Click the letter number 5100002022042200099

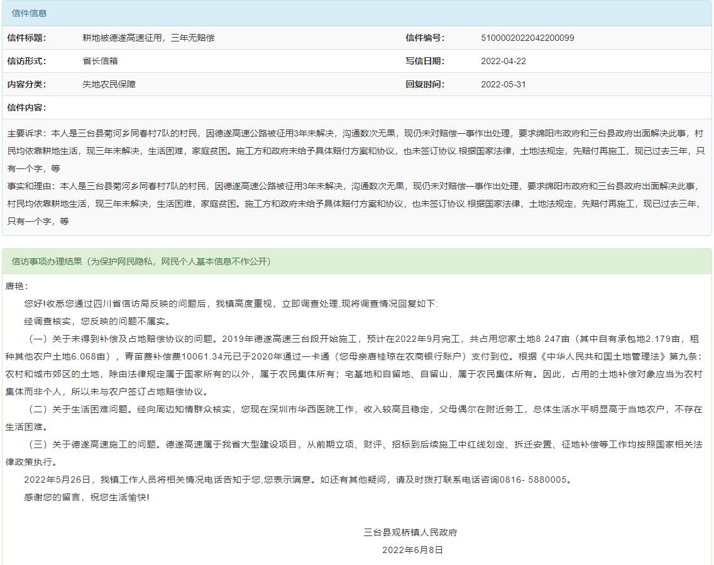coord(527,38)
